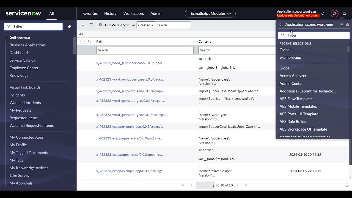
Task: Open Business Applications module
Action: point(28,45)
